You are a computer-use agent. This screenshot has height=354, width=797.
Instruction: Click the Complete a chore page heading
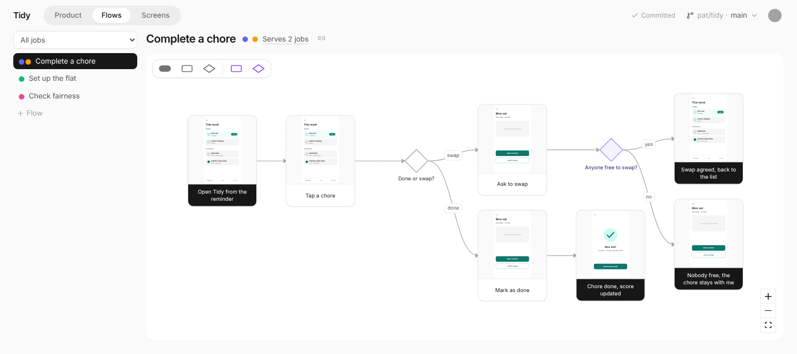click(x=191, y=39)
